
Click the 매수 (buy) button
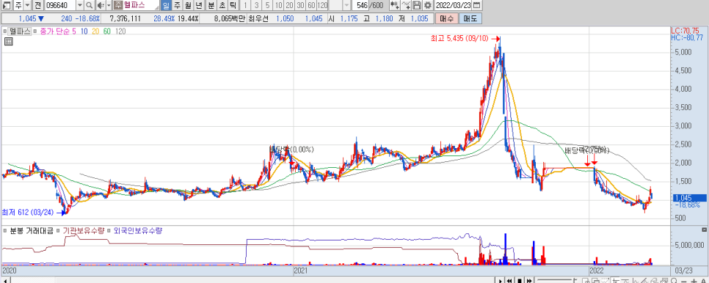click(x=447, y=18)
